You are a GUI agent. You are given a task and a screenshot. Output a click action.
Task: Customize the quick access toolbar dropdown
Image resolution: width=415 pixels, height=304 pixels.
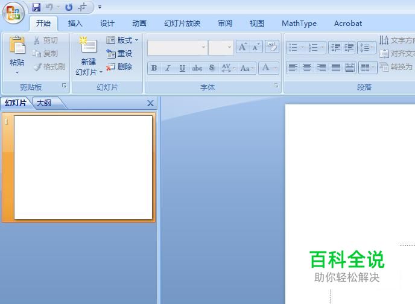100,7
